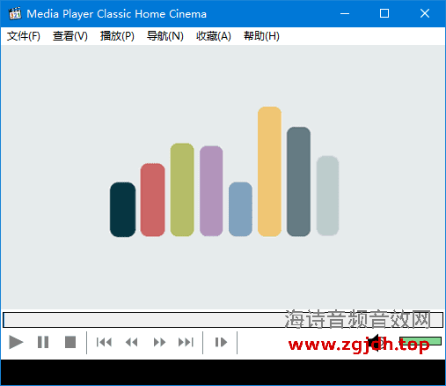
Task: Pause playback with the pause icon
Action: tap(43, 342)
